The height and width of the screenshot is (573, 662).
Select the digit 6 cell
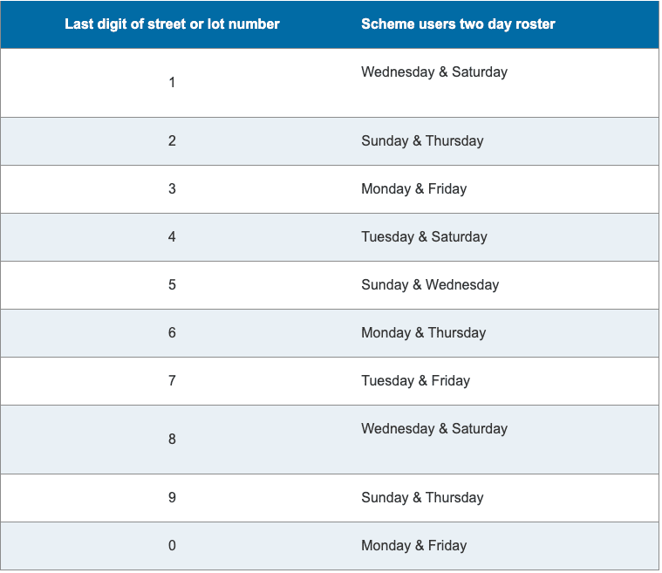pyautogui.click(x=172, y=333)
